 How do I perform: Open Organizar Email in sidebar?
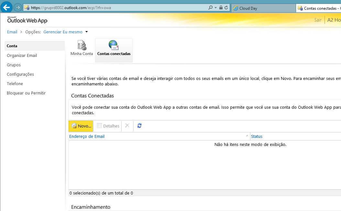pos(22,55)
